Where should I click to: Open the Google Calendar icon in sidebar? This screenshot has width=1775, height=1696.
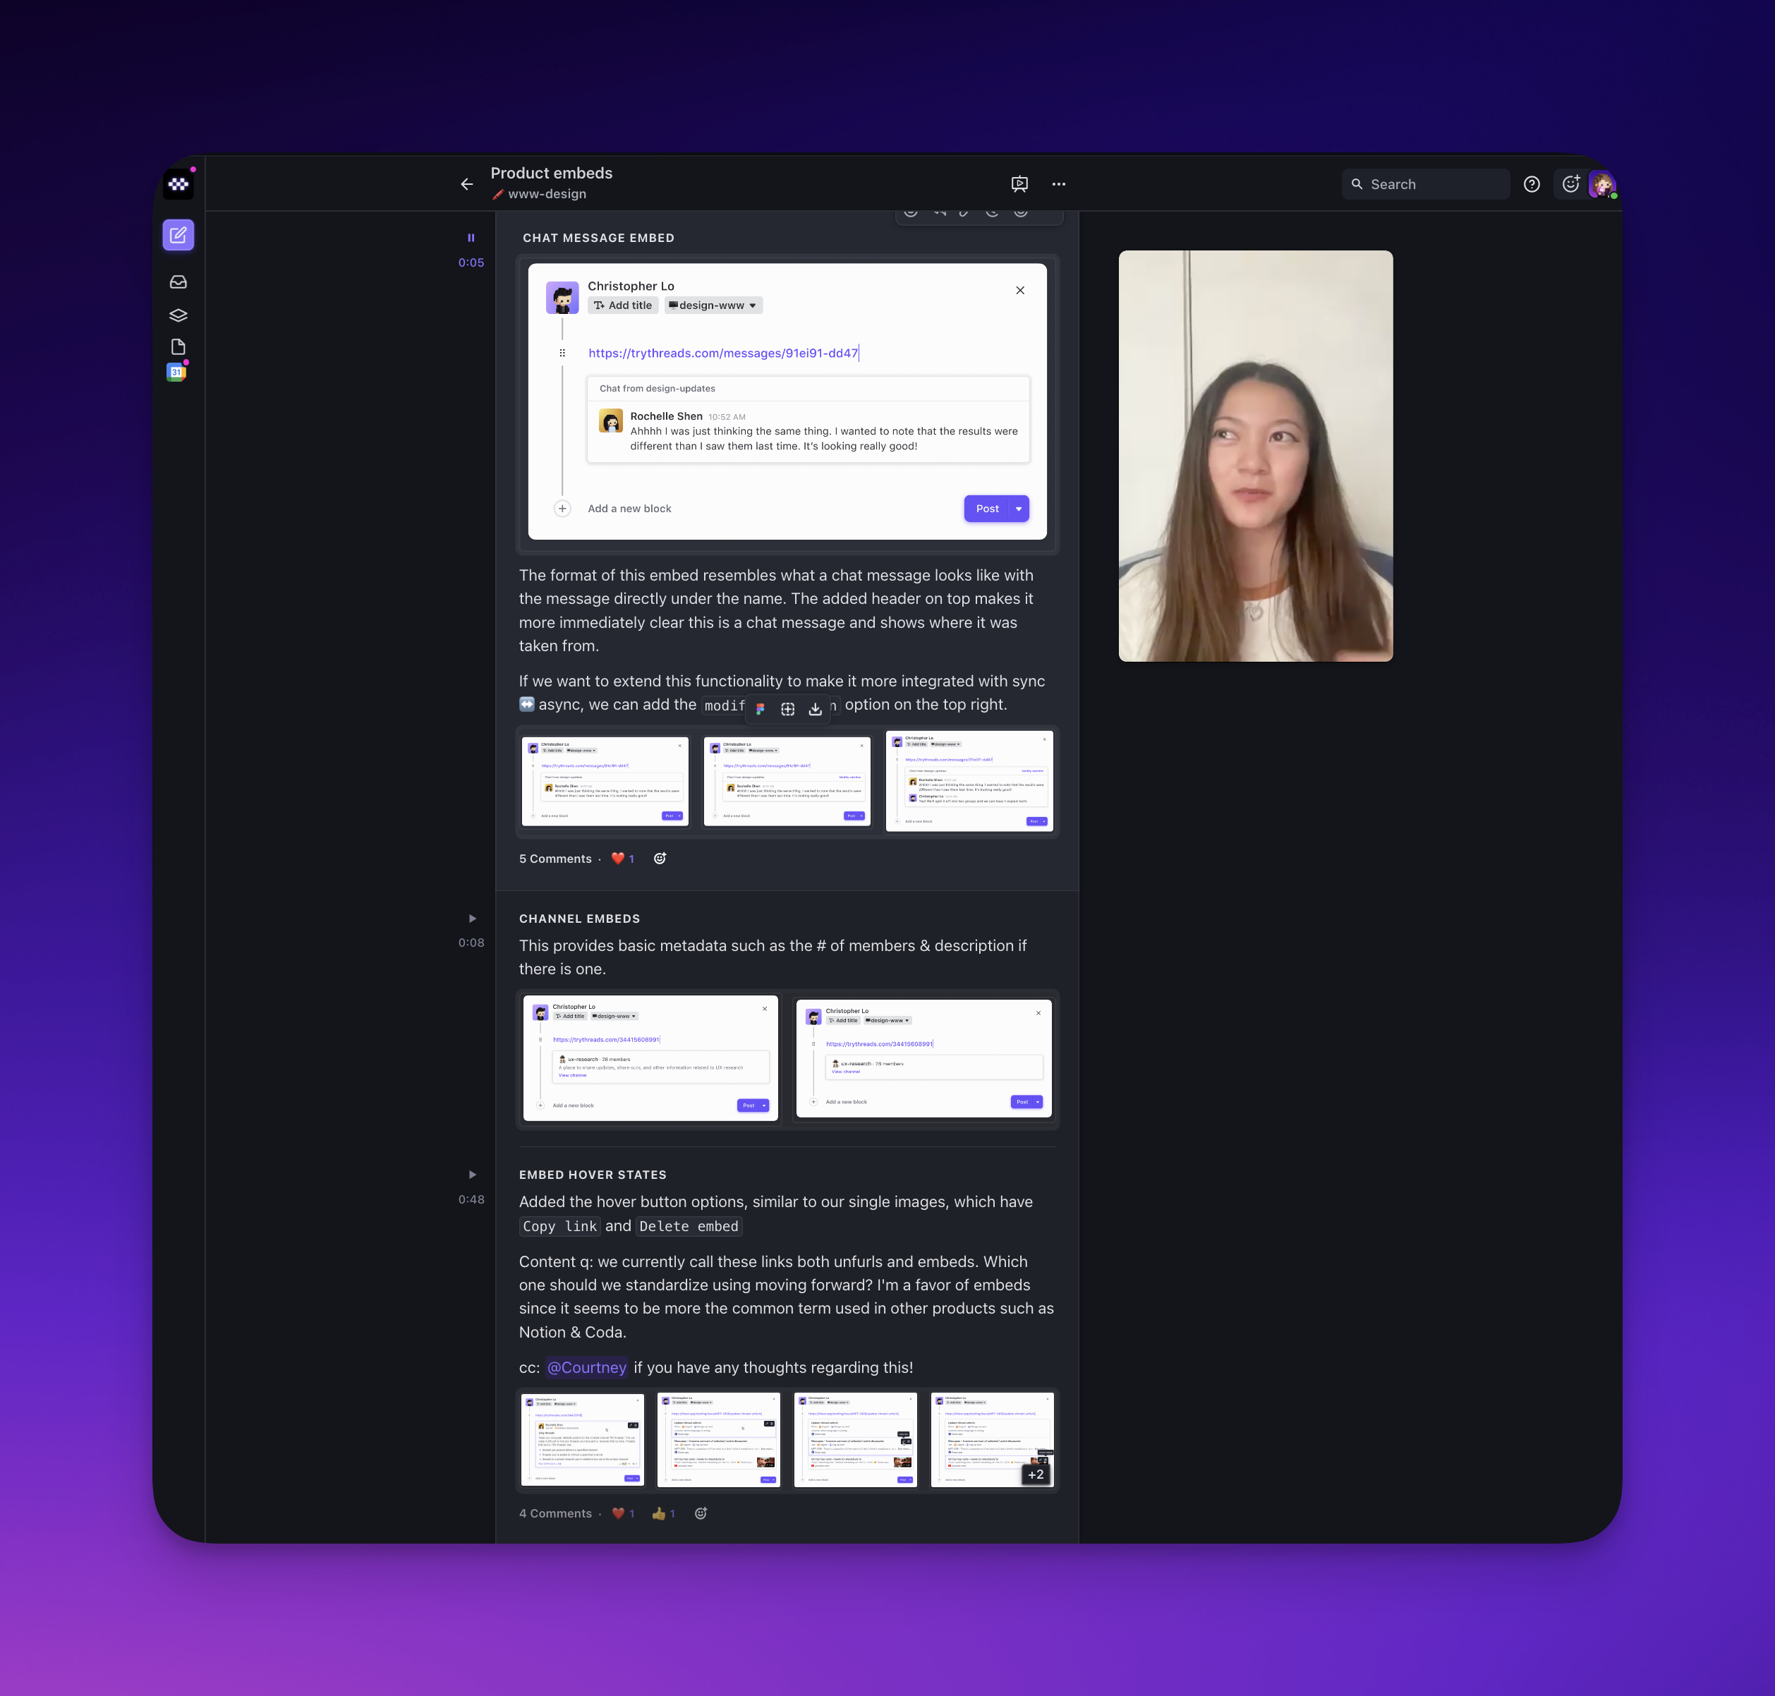[176, 372]
